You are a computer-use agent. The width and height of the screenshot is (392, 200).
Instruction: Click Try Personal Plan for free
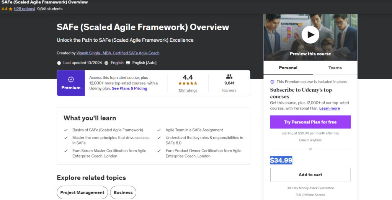(x=310, y=122)
